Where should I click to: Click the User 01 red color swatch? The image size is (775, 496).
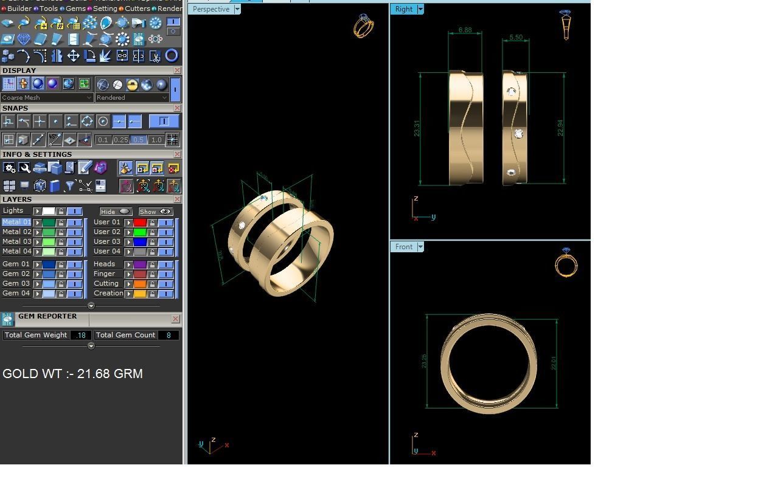point(140,222)
